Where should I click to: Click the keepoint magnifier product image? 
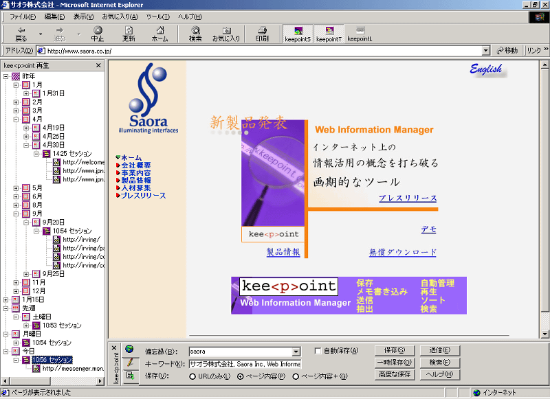tap(273, 172)
